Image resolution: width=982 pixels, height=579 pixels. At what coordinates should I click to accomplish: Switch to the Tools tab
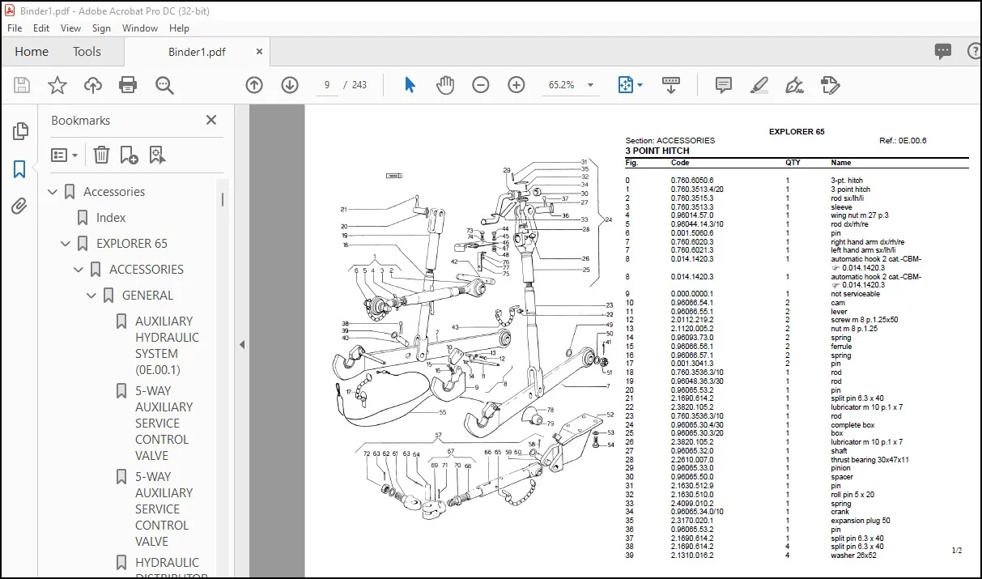coord(87,51)
